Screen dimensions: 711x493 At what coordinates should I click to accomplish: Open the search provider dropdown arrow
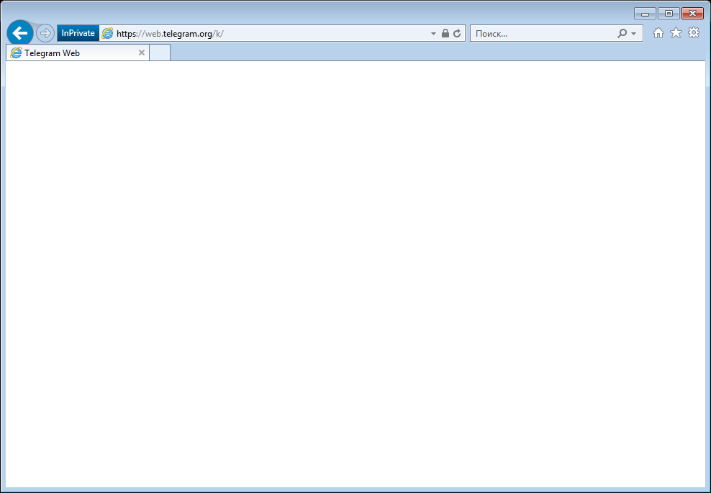point(634,34)
